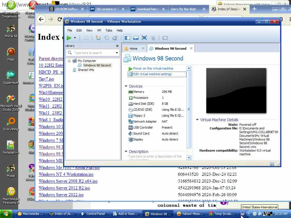
Task: Click browser reload button
Action: [x=60, y=19]
